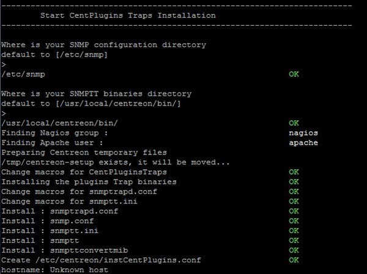
Task: Click the 'nagios' group value
Action: pos(303,133)
